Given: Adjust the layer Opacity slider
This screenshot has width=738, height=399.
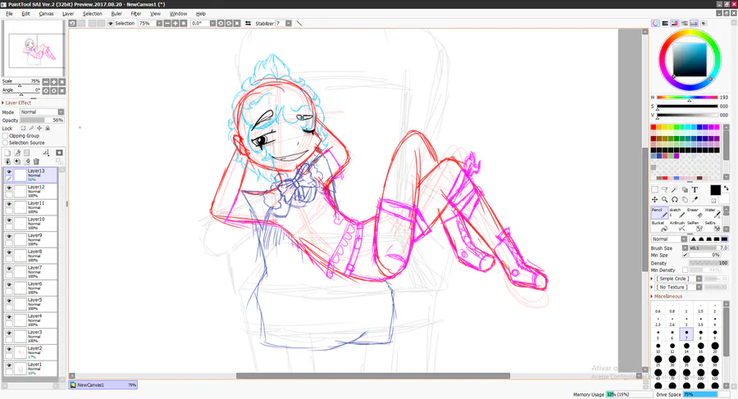Looking at the screenshot, I should [42, 120].
